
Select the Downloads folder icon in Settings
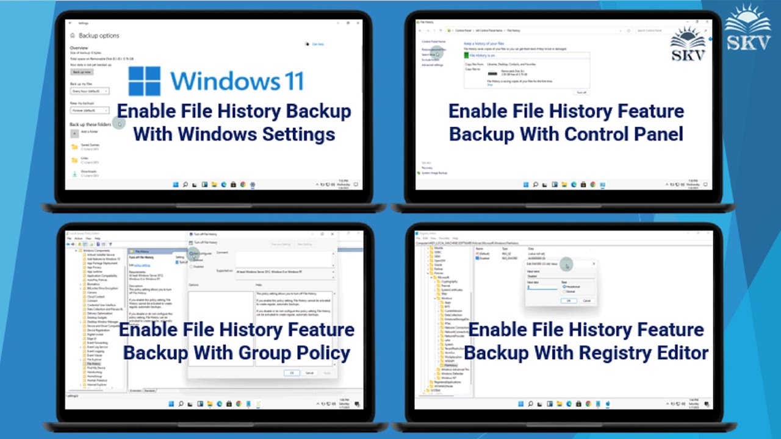(74, 173)
